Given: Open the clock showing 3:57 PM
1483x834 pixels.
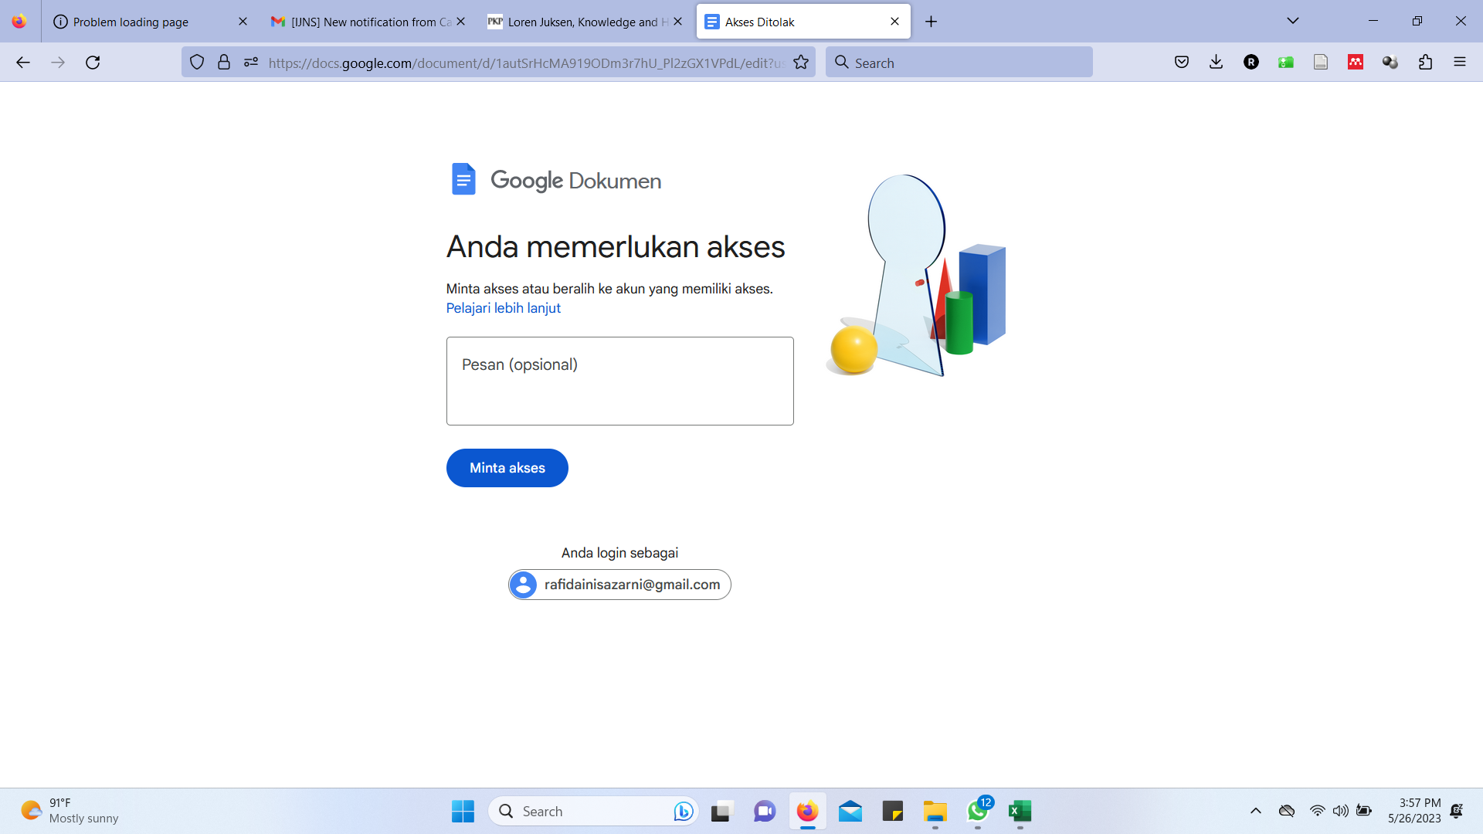Looking at the screenshot, I should coord(1413,811).
